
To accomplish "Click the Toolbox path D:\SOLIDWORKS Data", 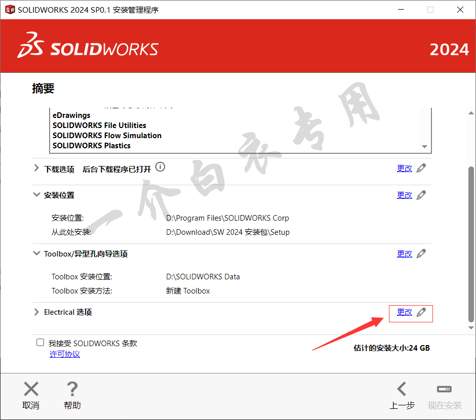I will 203,277.
